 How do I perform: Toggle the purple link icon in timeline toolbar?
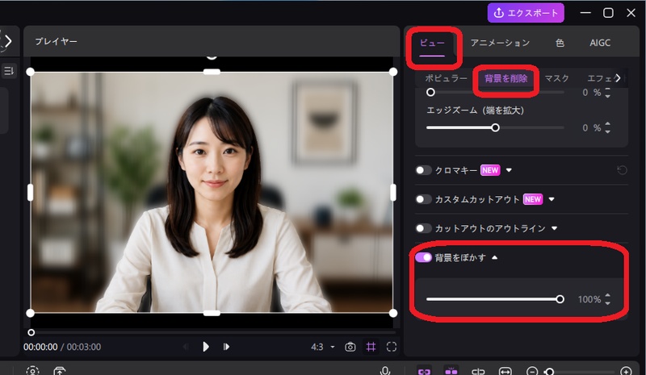pyautogui.click(x=424, y=371)
